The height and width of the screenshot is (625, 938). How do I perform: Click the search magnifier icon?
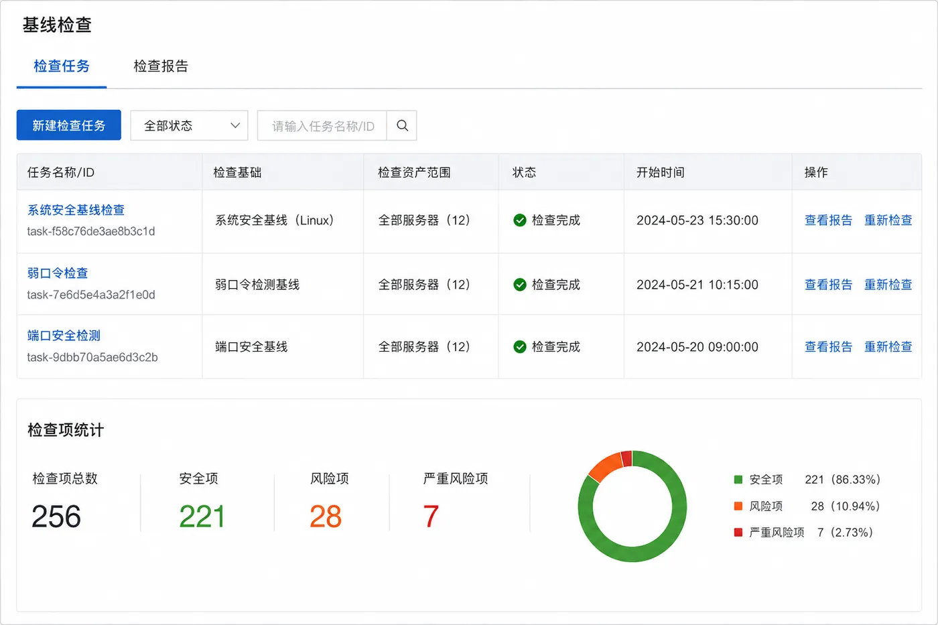point(402,125)
